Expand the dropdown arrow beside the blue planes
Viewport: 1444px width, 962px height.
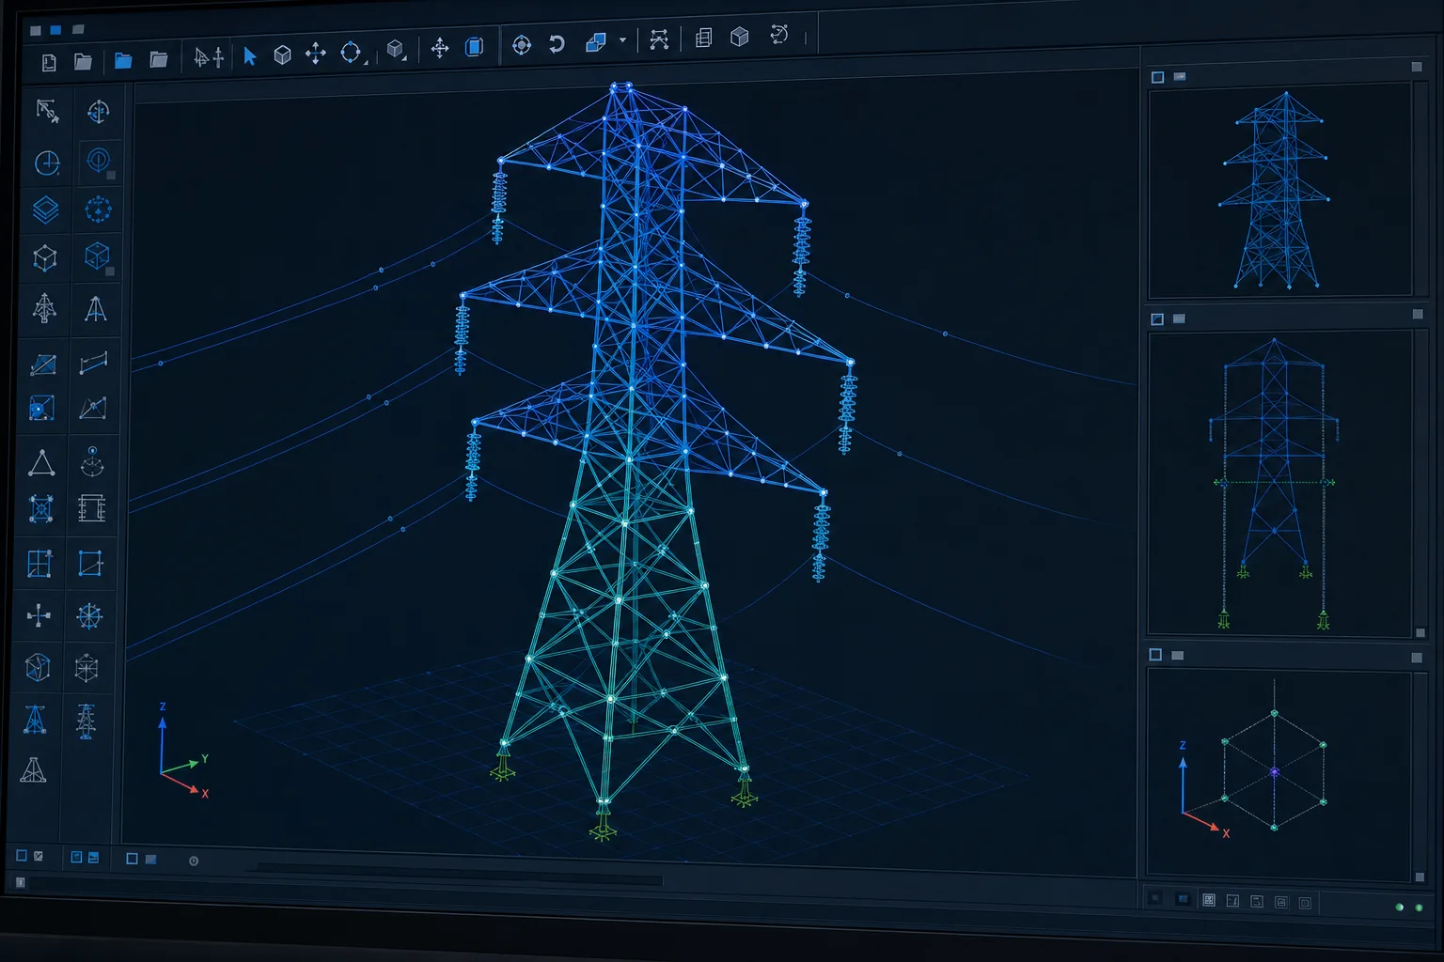tap(622, 41)
